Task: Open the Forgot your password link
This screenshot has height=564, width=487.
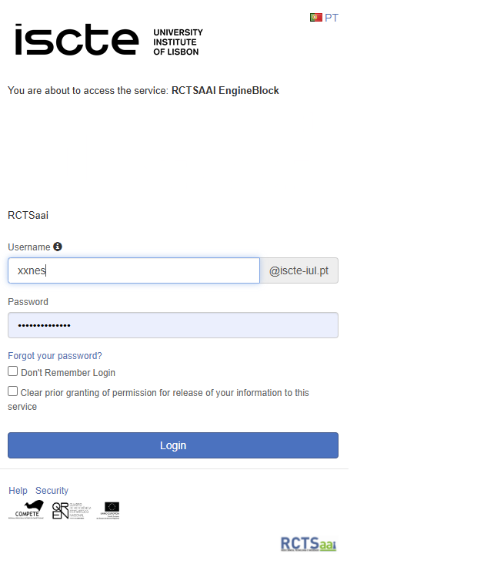Action: tap(55, 356)
